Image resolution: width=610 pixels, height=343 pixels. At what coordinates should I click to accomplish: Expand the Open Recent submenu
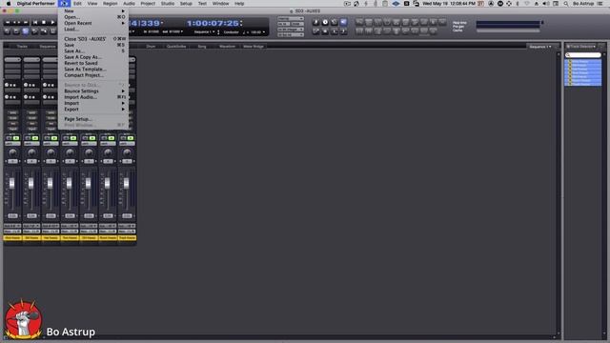pos(93,23)
